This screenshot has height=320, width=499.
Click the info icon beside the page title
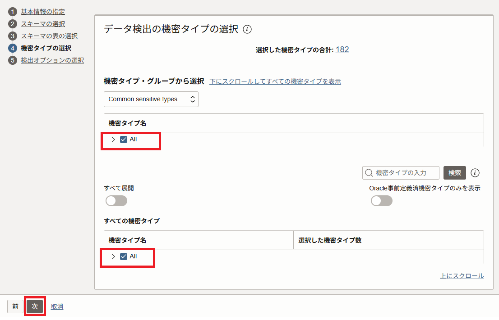pyautogui.click(x=247, y=29)
